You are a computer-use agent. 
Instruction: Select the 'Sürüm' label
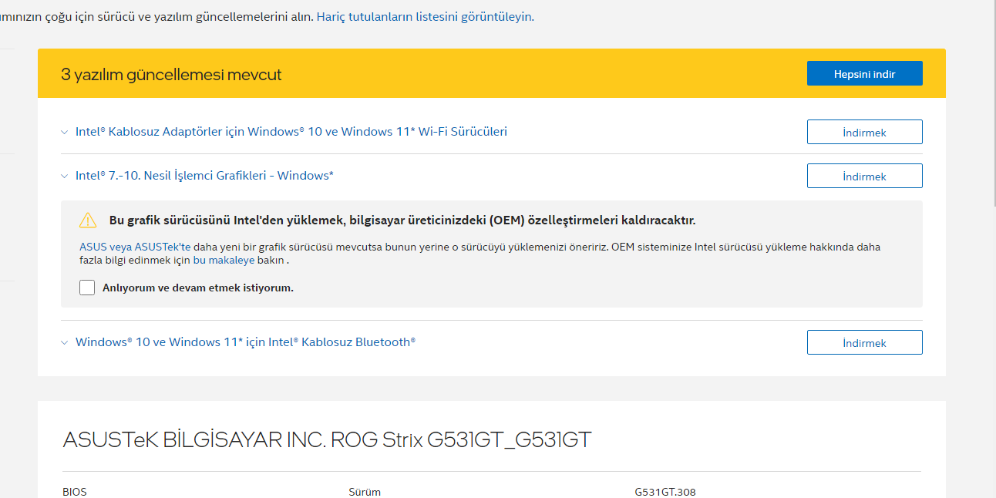coord(365,492)
